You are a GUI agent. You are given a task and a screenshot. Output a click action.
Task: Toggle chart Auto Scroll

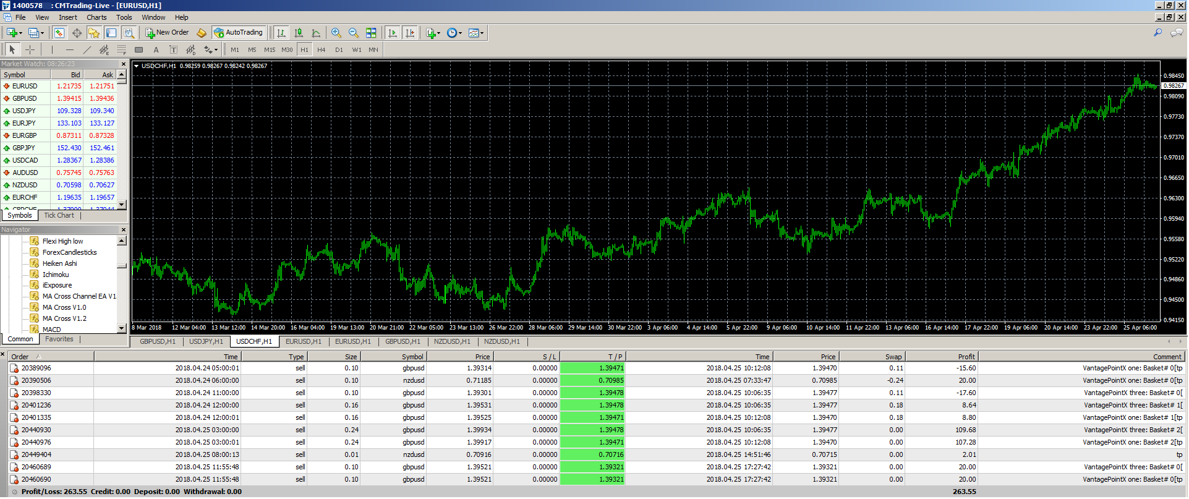tap(392, 33)
